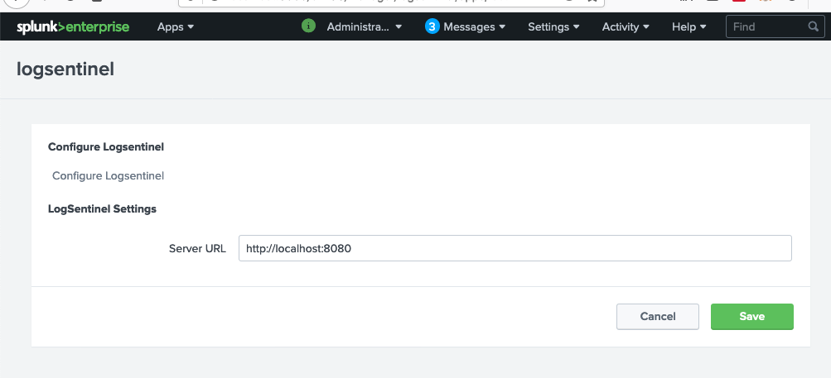This screenshot has width=831, height=378.
Task: Open the Messages dropdown
Action: coord(474,27)
